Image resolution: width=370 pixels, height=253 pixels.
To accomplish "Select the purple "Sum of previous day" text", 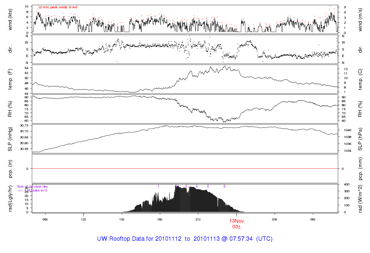I will coord(33,186).
